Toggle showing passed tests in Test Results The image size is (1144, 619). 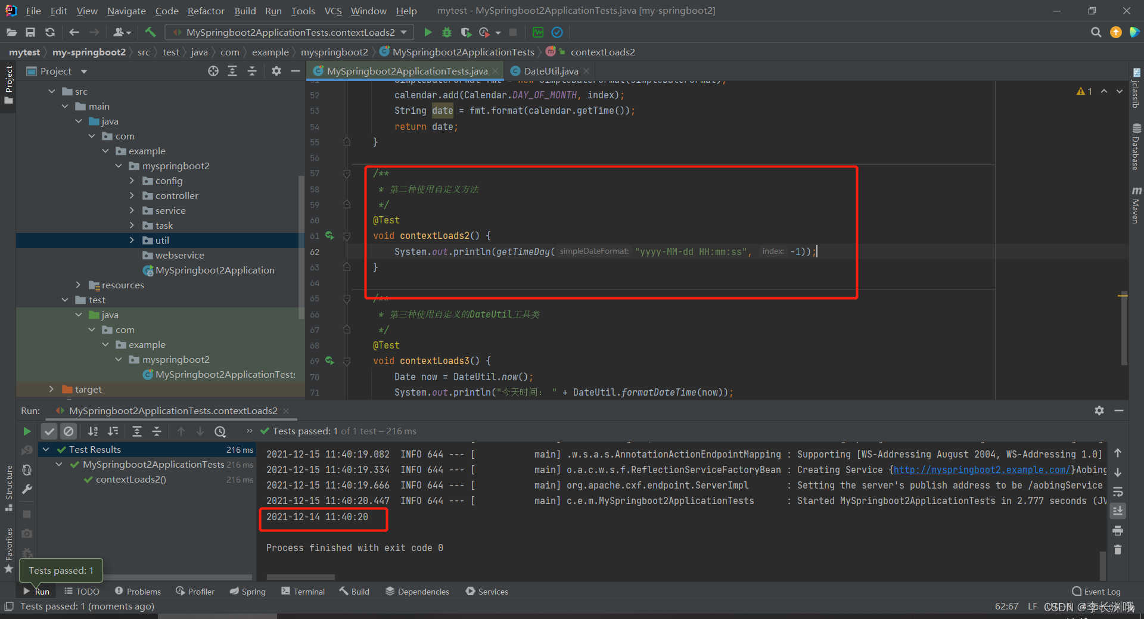49,431
